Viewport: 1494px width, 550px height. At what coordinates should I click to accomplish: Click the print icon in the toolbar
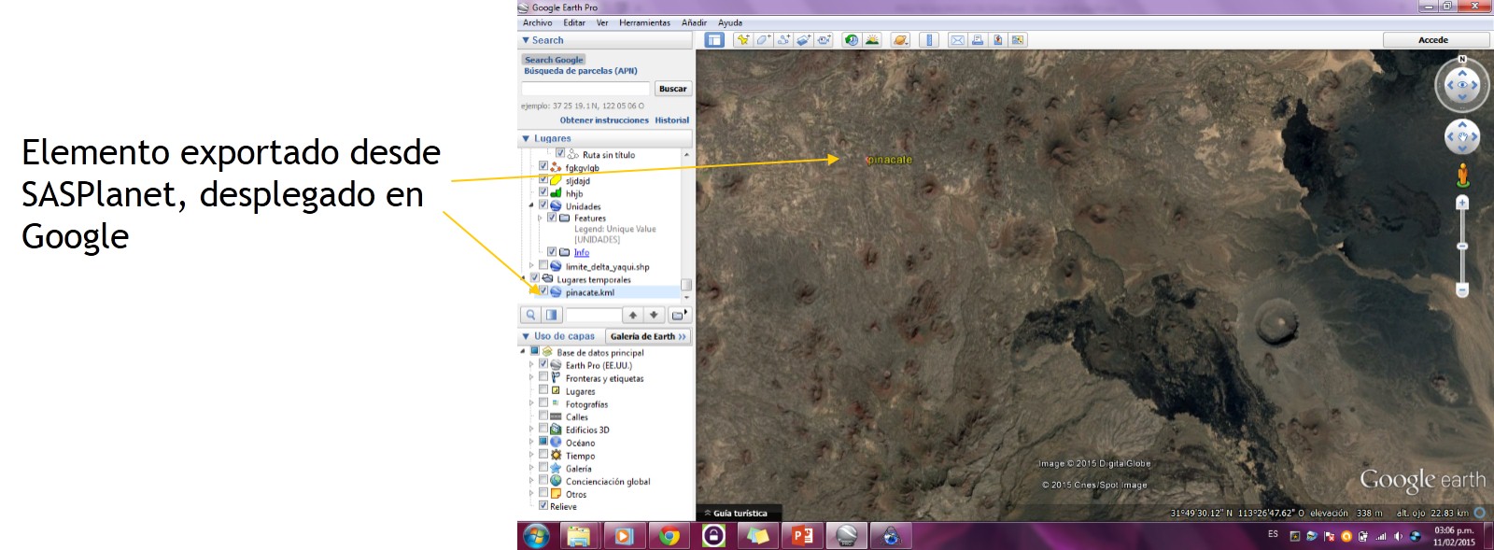(978, 40)
